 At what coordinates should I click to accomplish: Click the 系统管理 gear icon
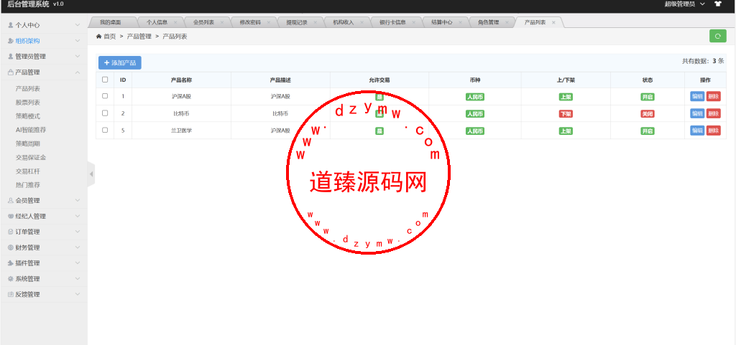coord(11,278)
